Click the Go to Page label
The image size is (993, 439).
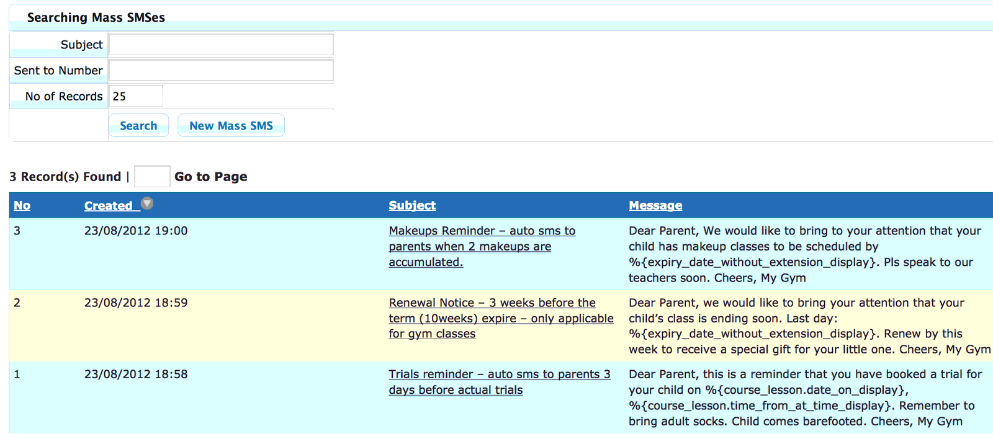click(x=211, y=177)
